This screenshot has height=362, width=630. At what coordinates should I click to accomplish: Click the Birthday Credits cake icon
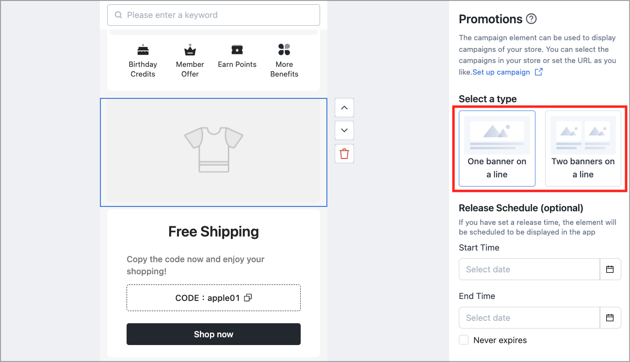coord(143,49)
